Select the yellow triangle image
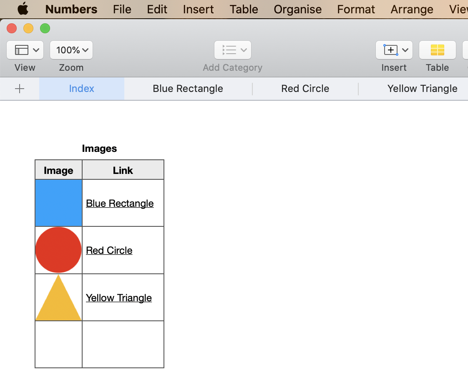468x372 pixels. (58, 300)
